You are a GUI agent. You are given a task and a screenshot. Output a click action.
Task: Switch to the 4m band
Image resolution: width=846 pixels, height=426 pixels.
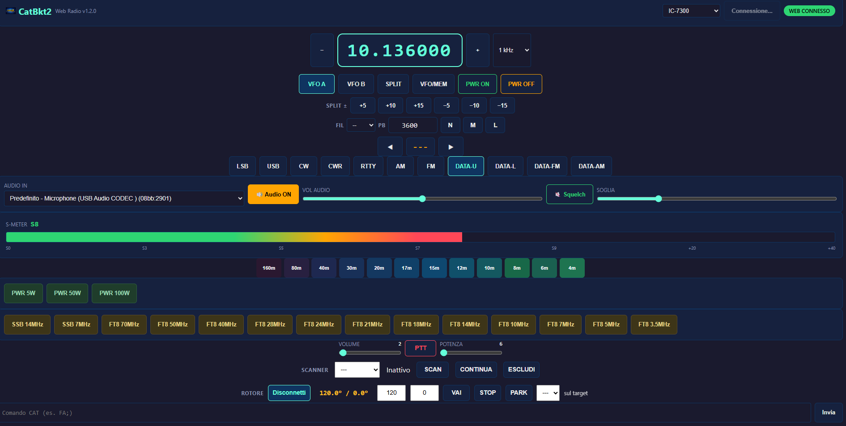coord(572,268)
